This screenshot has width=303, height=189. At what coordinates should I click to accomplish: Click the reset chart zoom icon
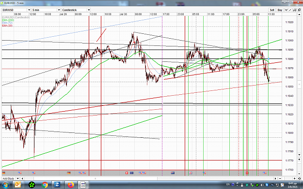point(299,178)
